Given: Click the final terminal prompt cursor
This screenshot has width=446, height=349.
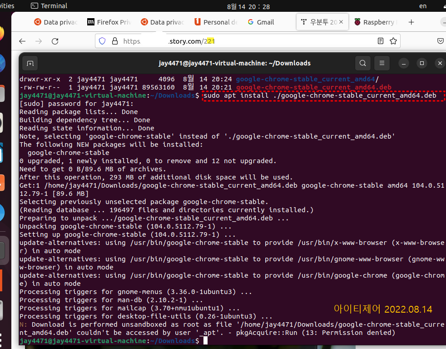Looking at the screenshot, I should tap(205, 341).
